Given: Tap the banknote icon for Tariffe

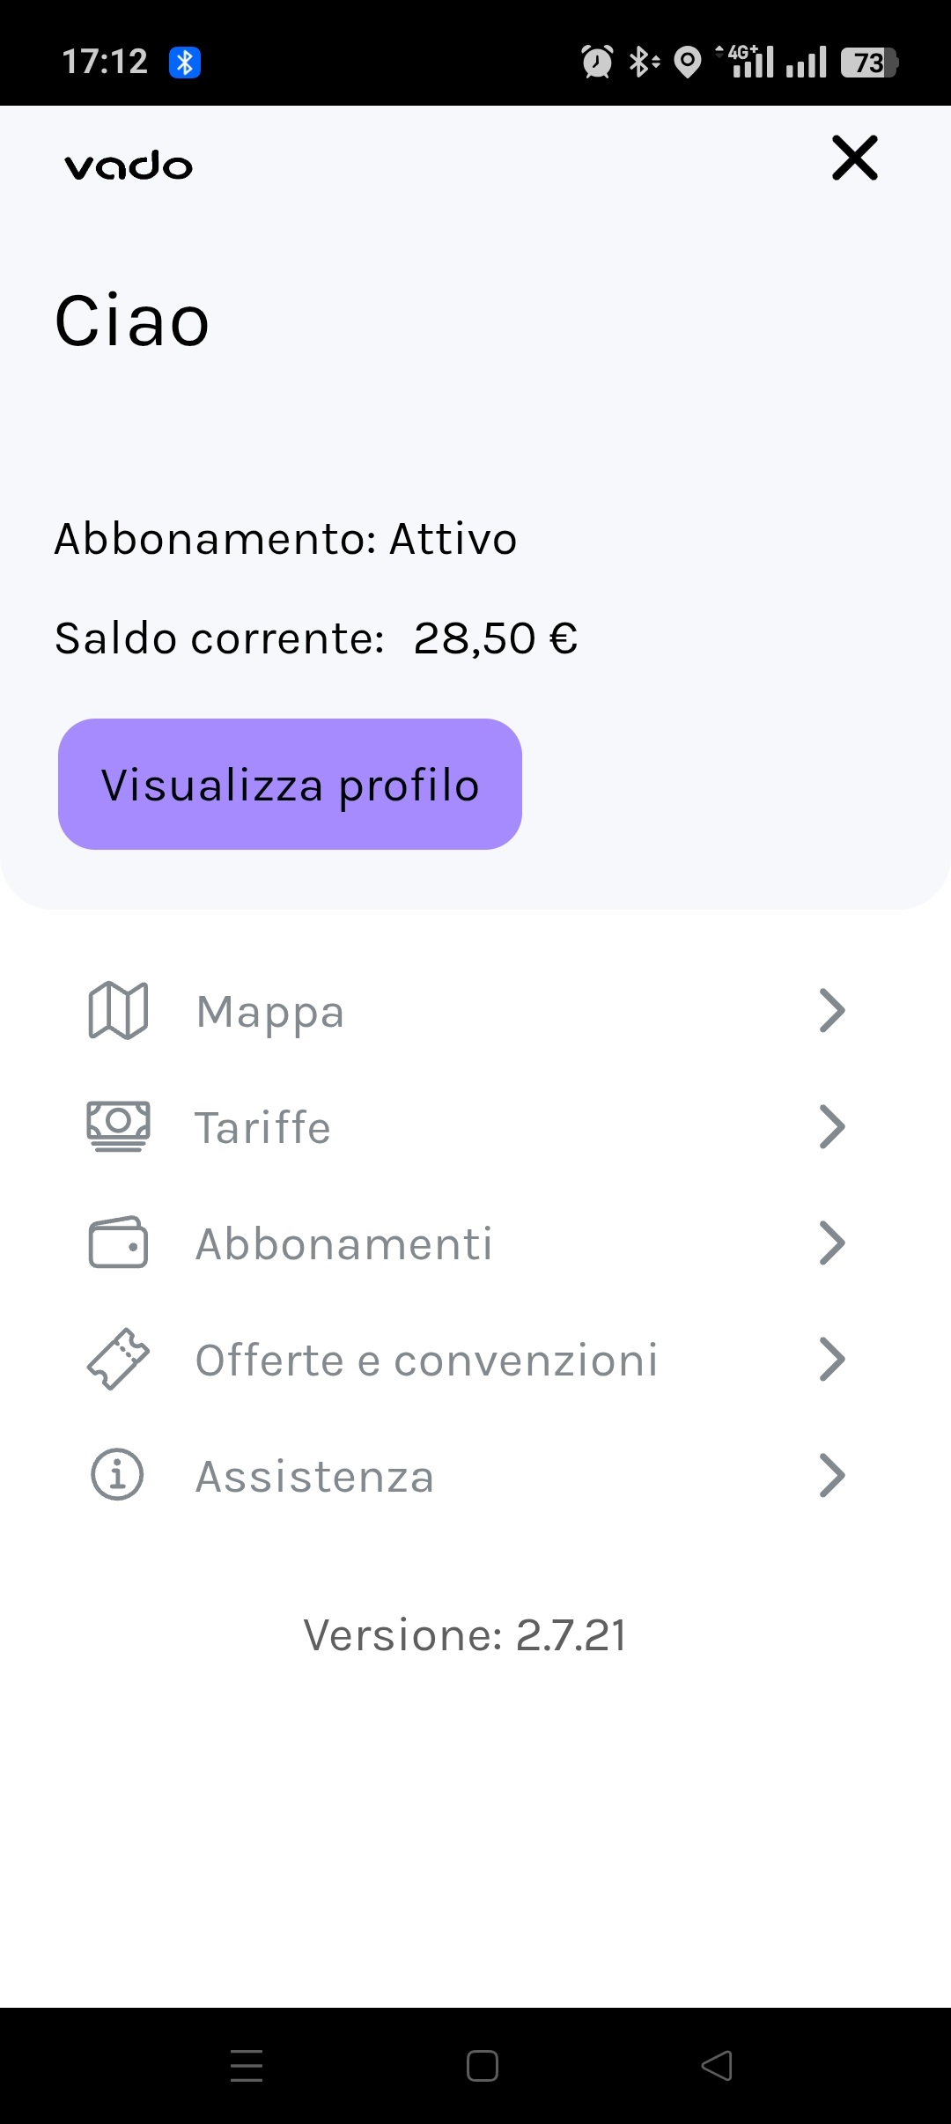Looking at the screenshot, I should [118, 1126].
